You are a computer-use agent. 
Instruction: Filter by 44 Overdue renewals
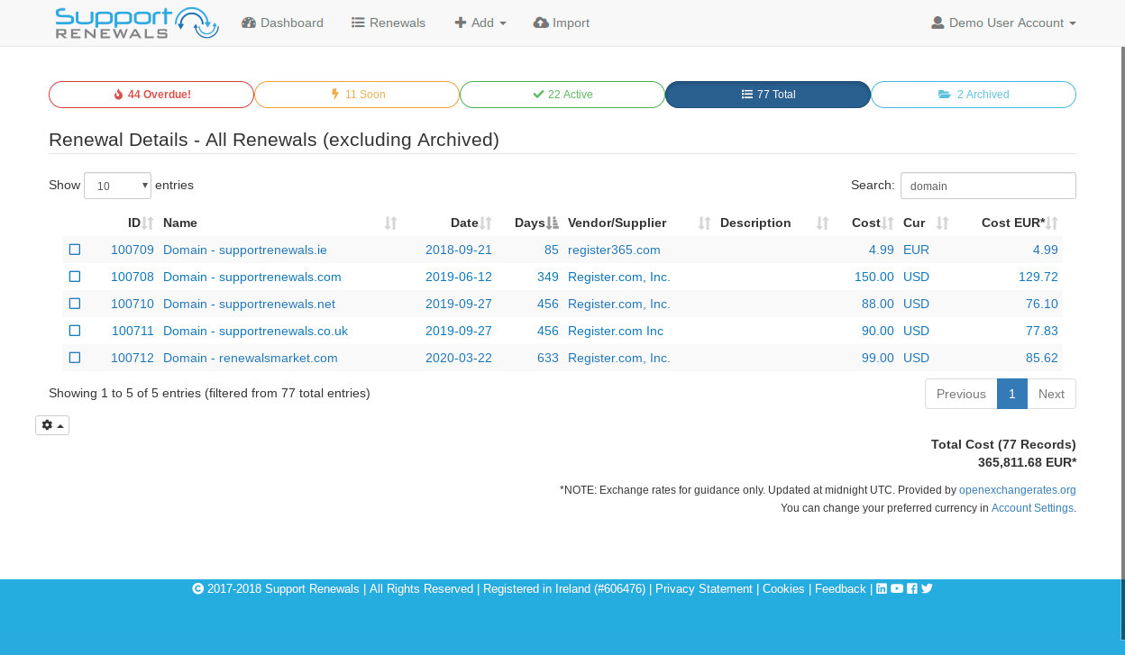(x=151, y=95)
